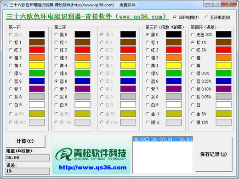Choose 蓝 6 multiplier in the third ring group
Screen dimensions: 239x179
(x=152, y=81)
